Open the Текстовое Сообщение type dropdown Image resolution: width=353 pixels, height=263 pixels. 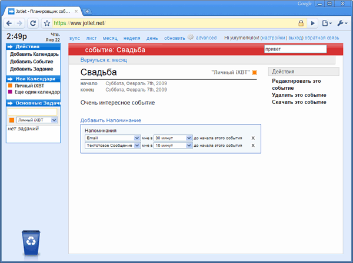(x=112, y=146)
